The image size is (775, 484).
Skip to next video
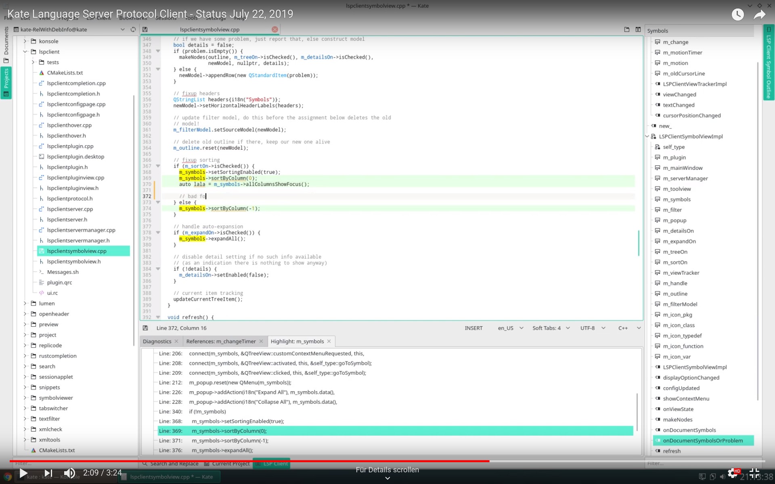click(48, 473)
